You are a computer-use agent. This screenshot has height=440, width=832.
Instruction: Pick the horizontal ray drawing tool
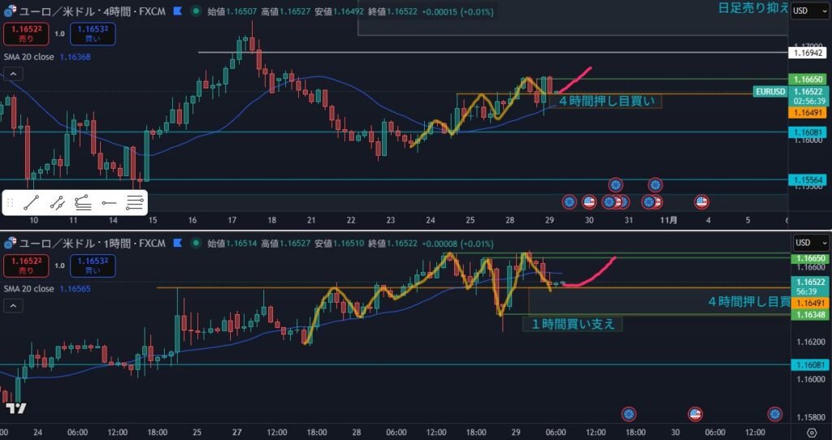pos(109,203)
